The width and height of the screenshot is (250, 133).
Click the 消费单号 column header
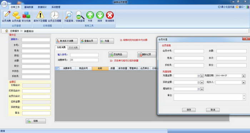pos(67,68)
